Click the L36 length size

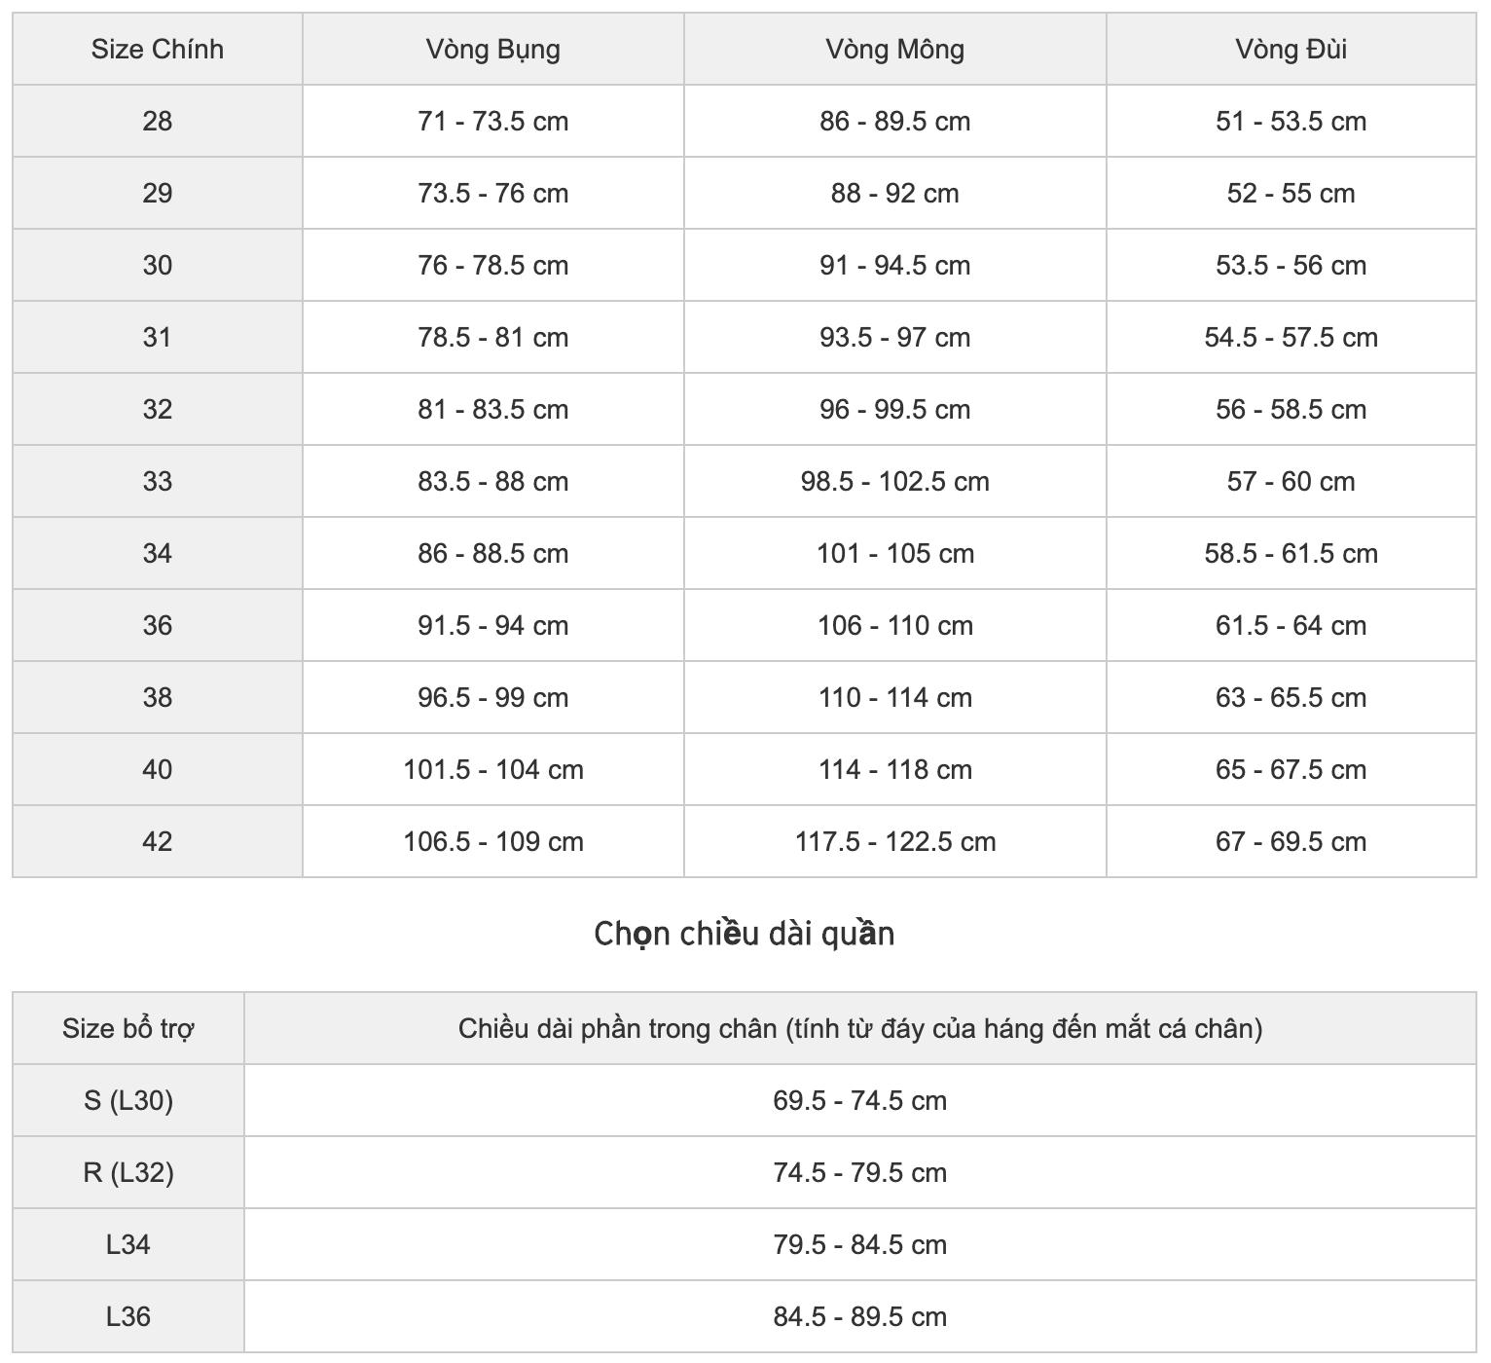click(x=128, y=1316)
